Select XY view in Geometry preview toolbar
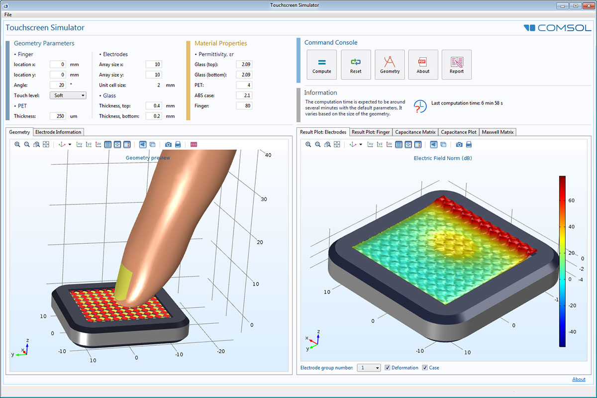The height and width of the screenshot is (398, 597). coord(79,144)
